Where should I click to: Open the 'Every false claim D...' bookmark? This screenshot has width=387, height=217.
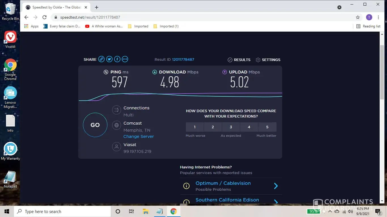tap(62, 26)
